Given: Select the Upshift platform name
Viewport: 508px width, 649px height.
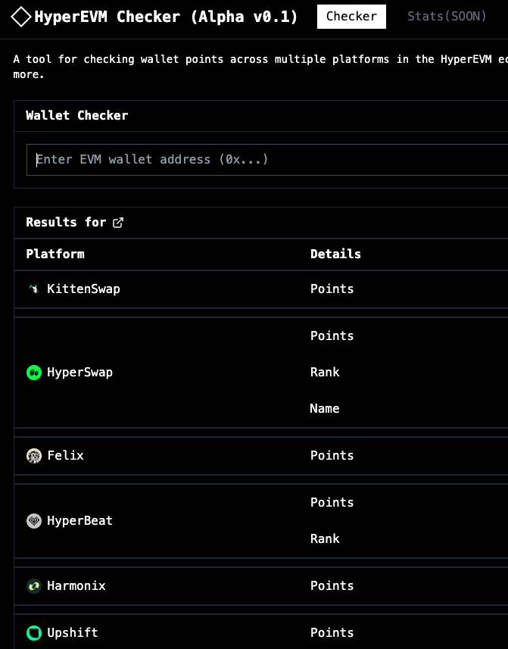Looking at the screenshot, I should (x=73, y=633).
